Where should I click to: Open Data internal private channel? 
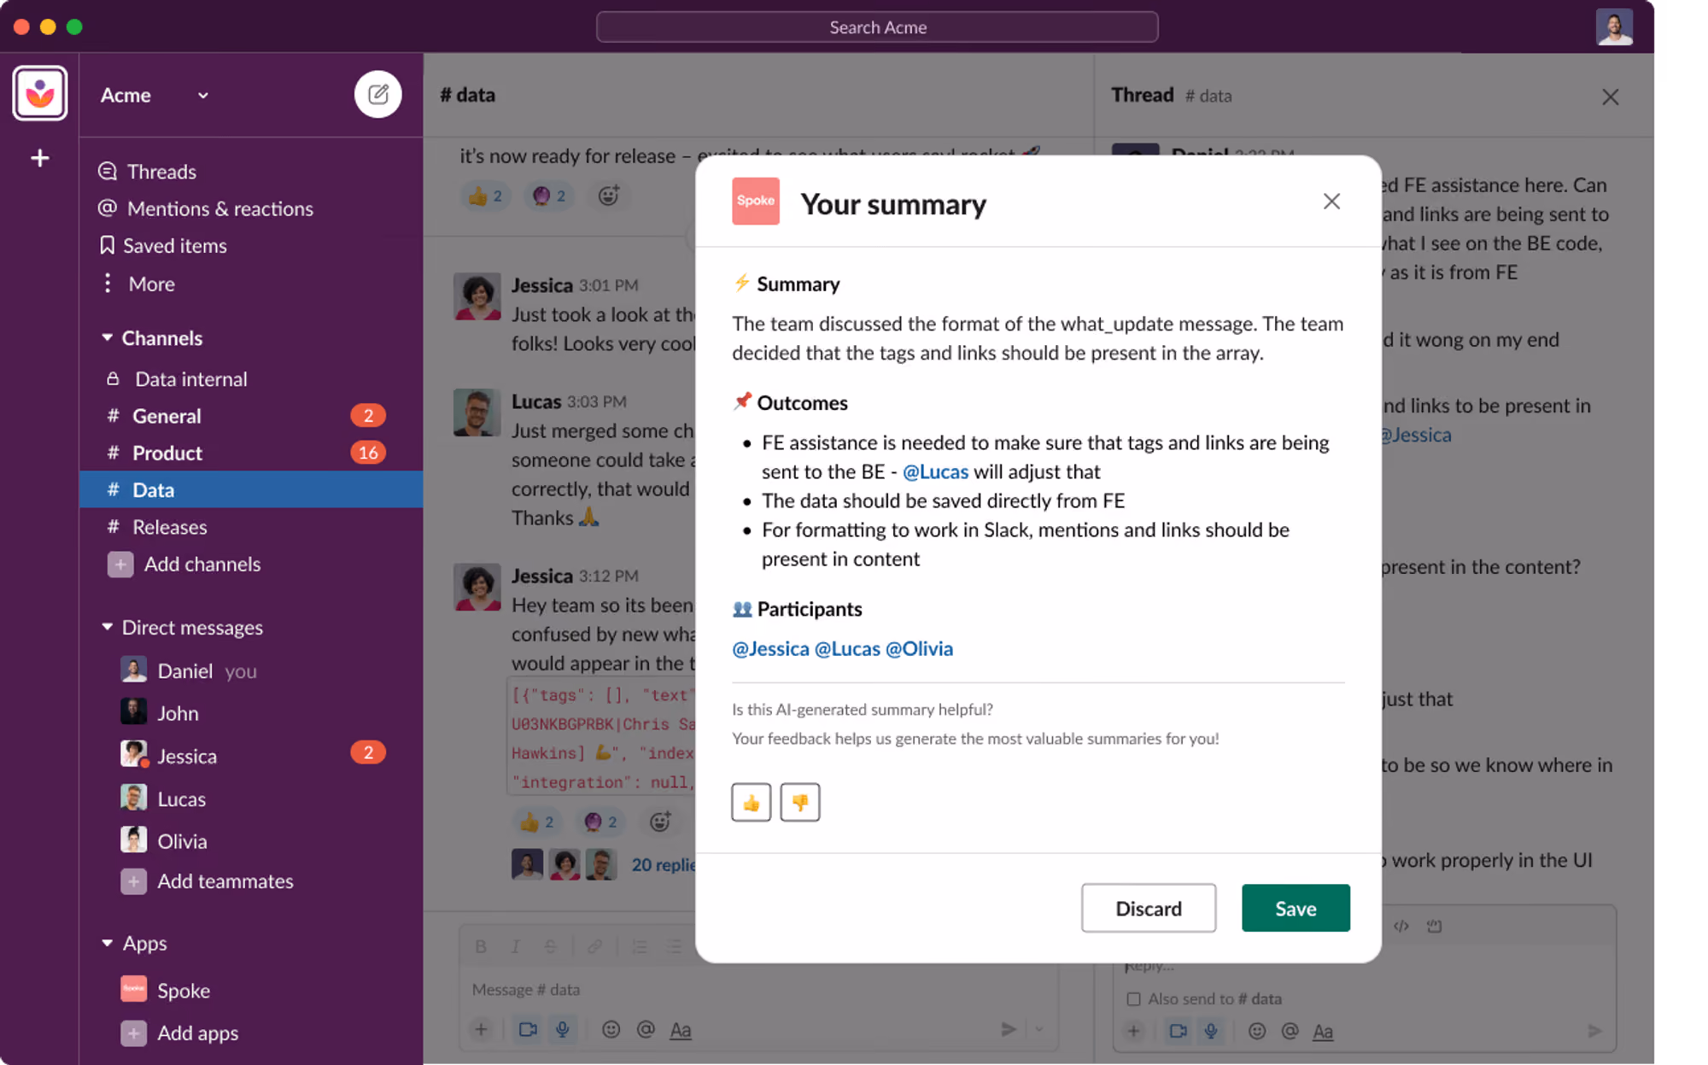pyautogui.click(x=251, y=378)
